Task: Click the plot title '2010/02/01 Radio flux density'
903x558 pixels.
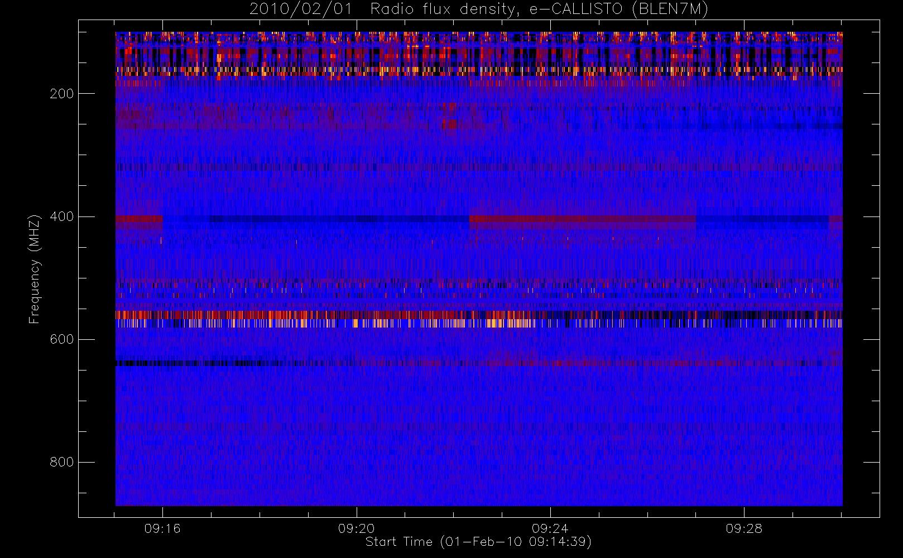Action: (479, 9)
